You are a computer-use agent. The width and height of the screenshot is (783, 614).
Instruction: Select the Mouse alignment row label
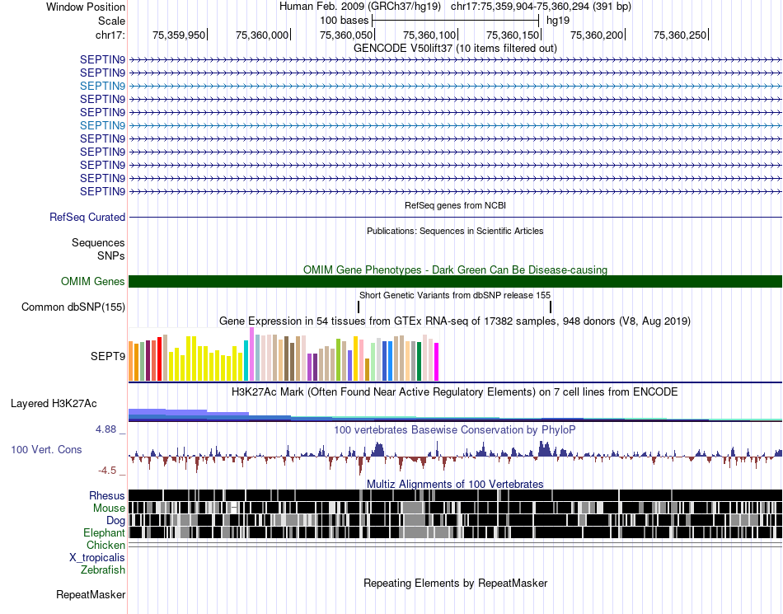click(109, 509)
